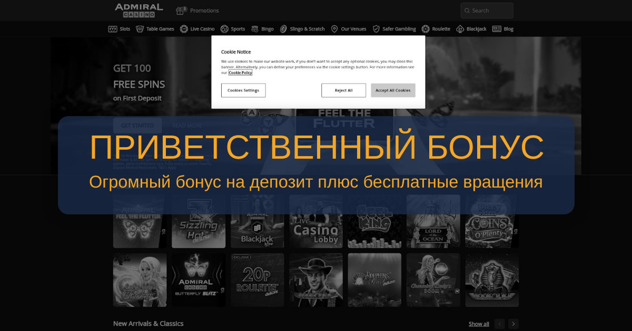The width and height of the screenshot is (632, 331).
Task: Open the Dolphin's Pearl deluxe game
Action: [x=374, y=280]
